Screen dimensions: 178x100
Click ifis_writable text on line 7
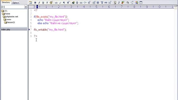pos(40,30)
